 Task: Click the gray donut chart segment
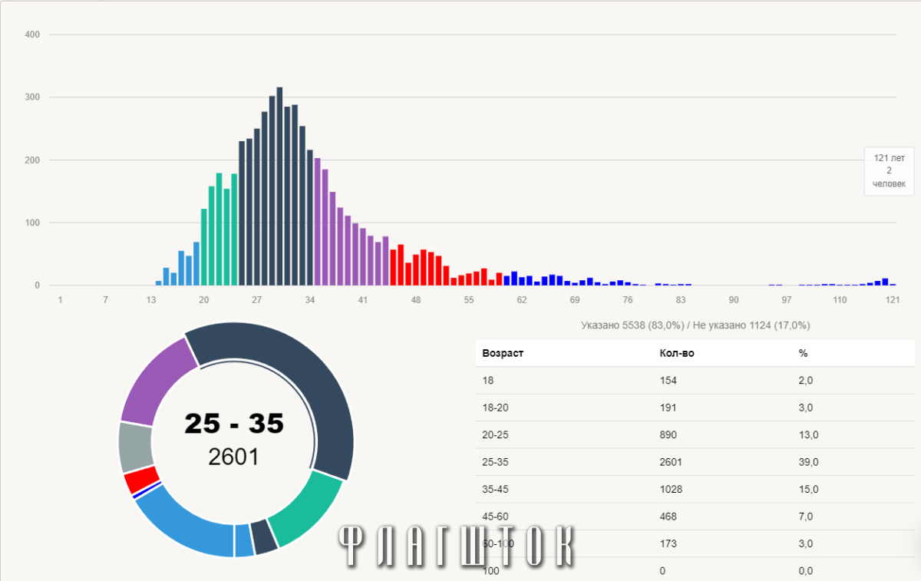135,447
